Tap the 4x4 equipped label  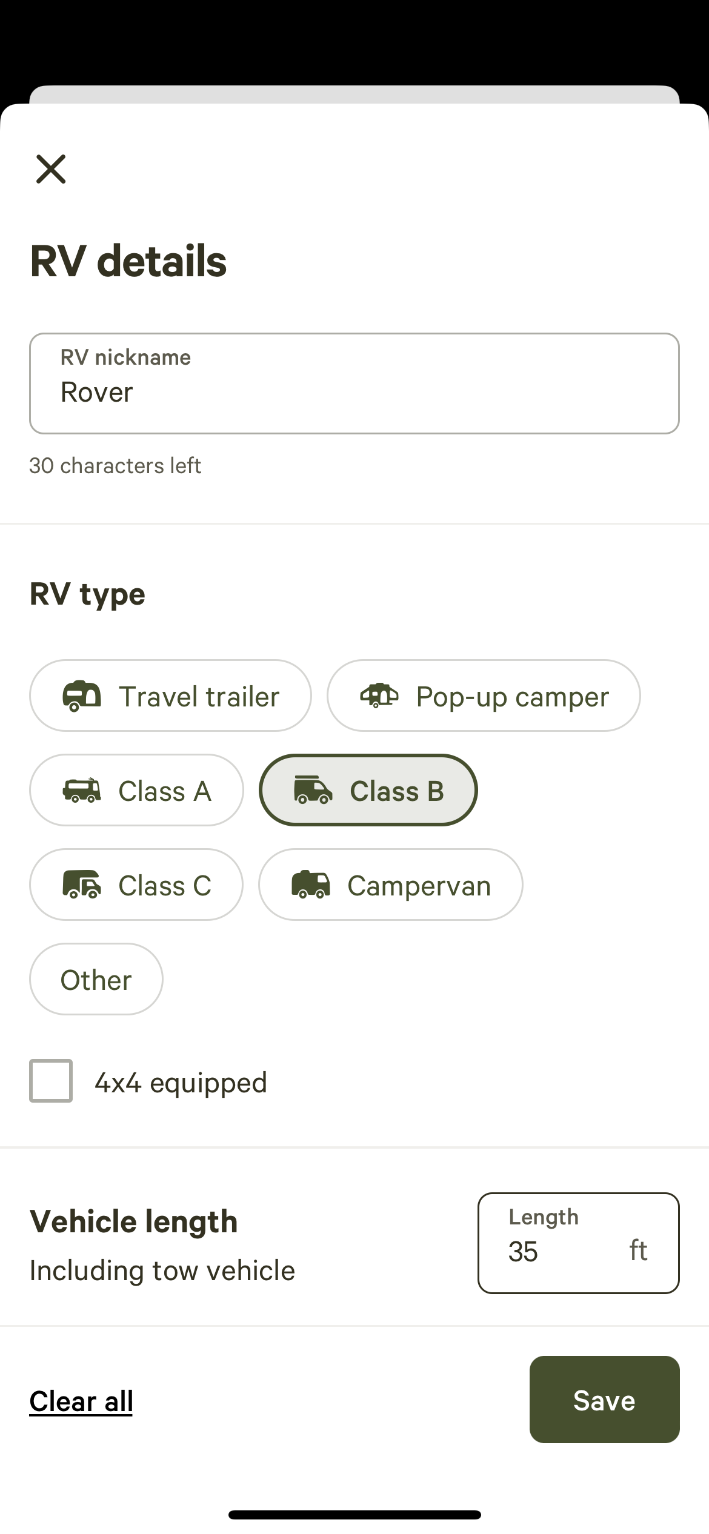click(181, 1083)
